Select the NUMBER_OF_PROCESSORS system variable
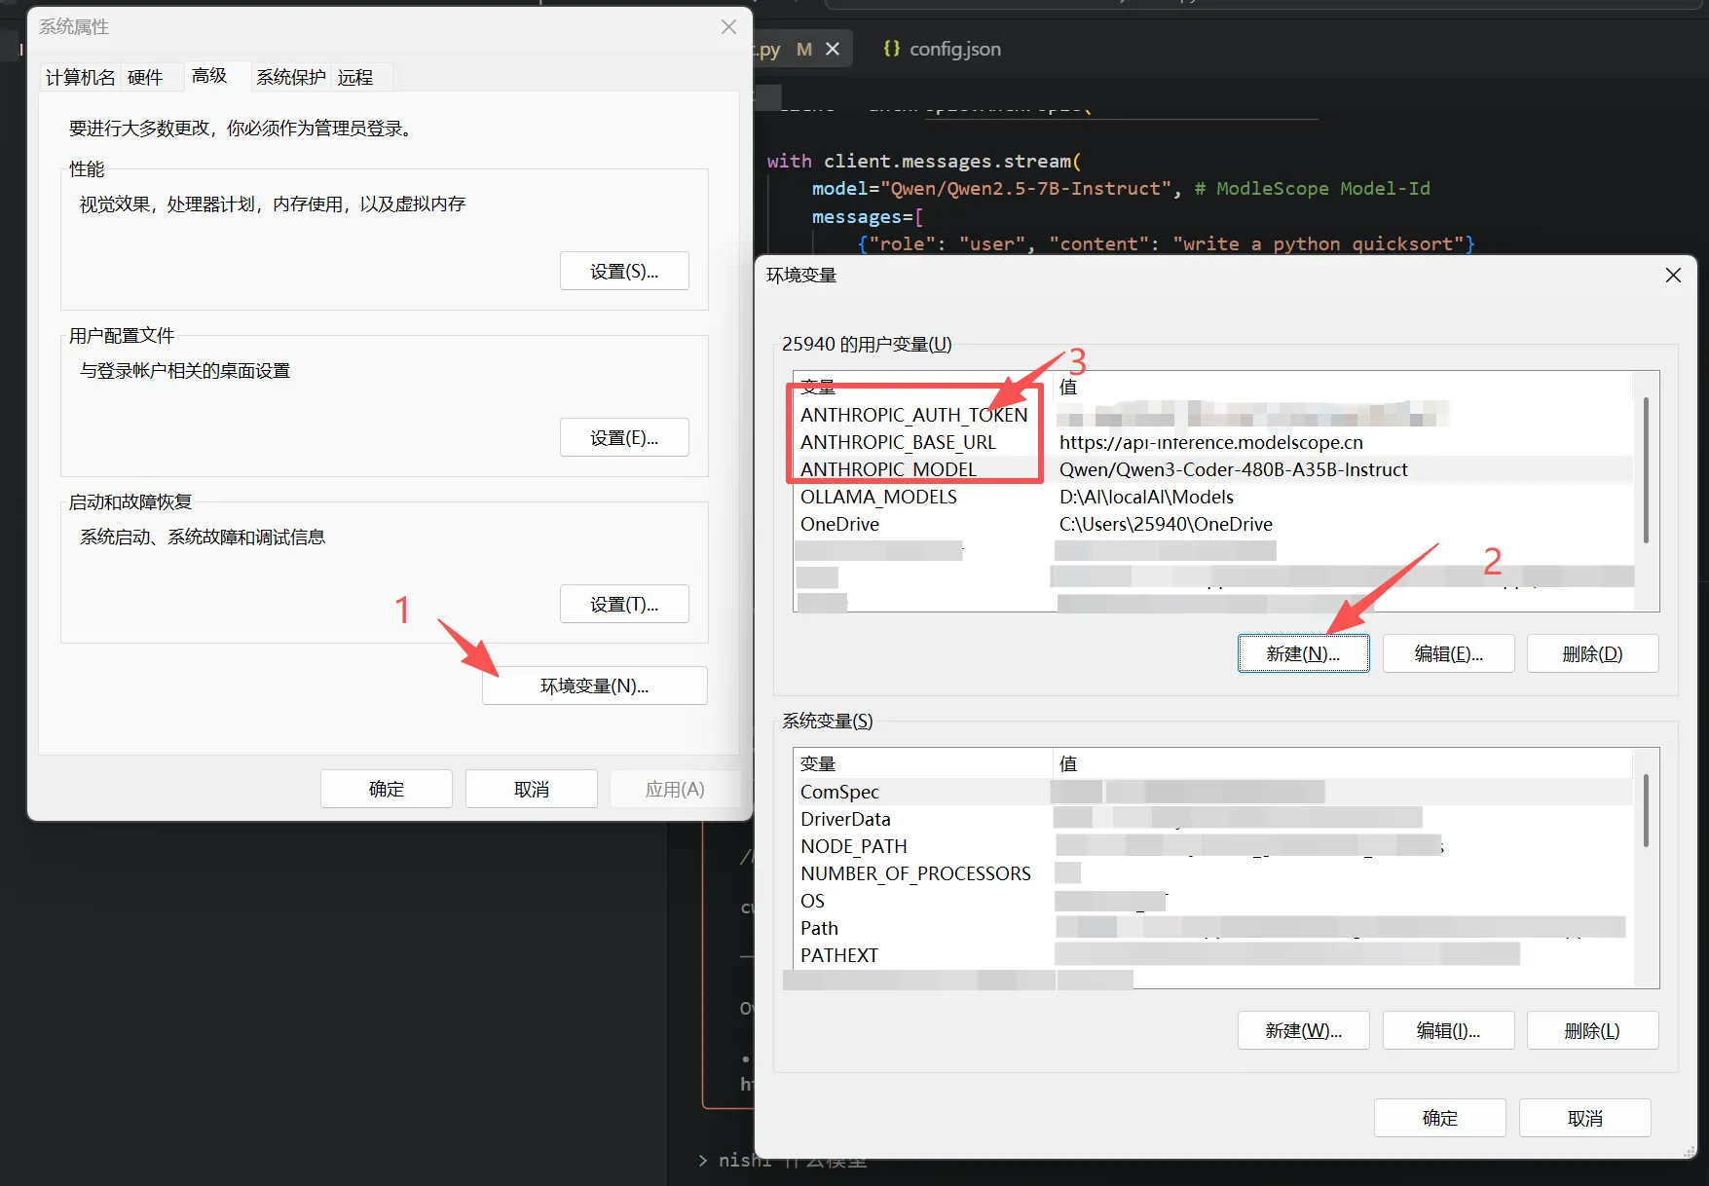Viewport: 1709px width, 1186px height. click(x=1212, y=873)
